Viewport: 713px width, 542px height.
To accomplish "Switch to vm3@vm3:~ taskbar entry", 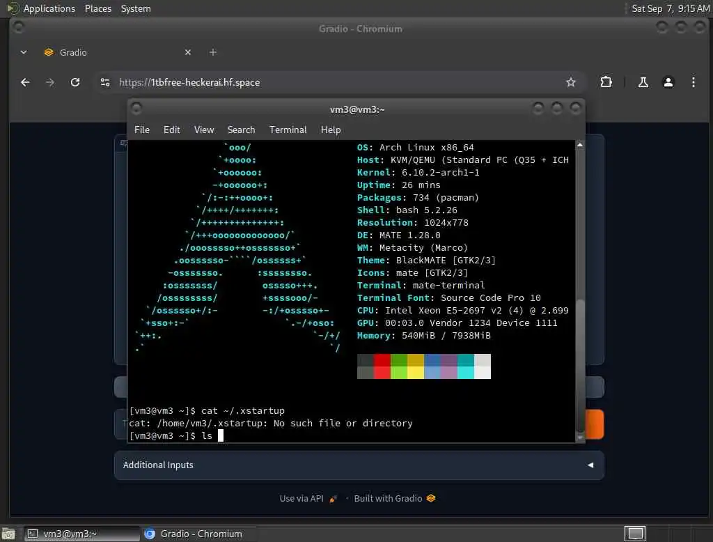I will (x=82, y=534).
